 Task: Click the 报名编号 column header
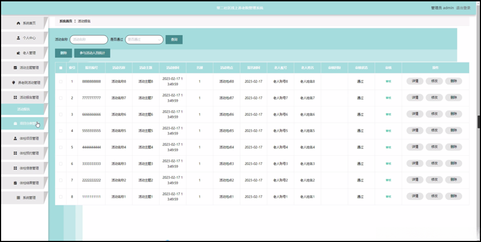point(91,68)
